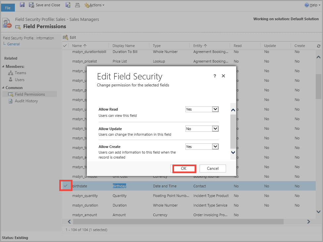Image resolution: width=323 pixels, height=242 pixels.
Task: Open the Allow Update dropdown
Action: click(215, 129)
